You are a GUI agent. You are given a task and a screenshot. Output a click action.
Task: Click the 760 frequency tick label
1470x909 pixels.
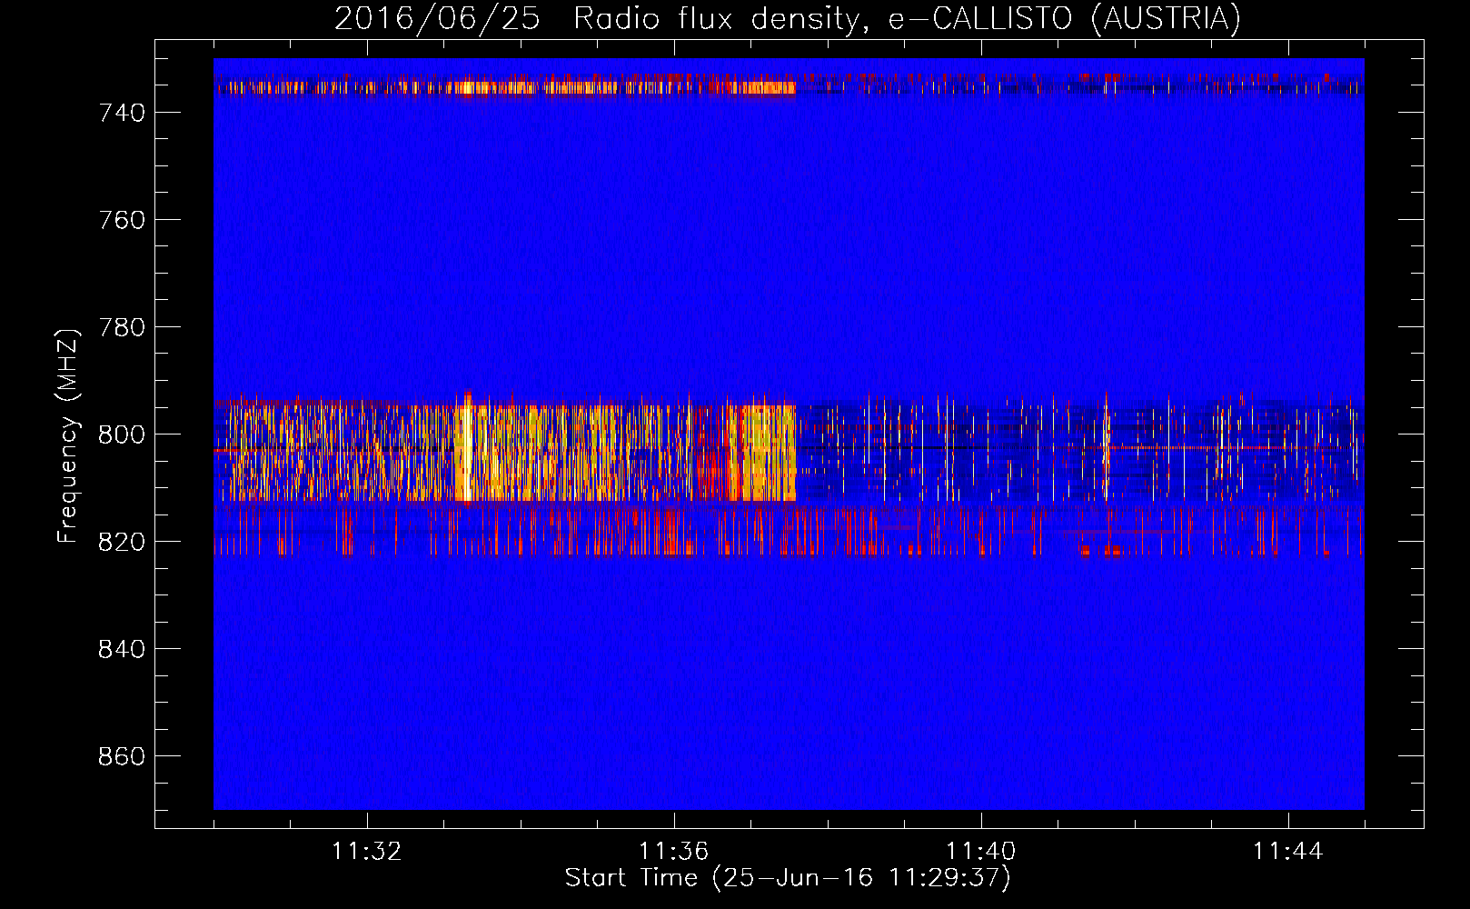click(x=122, y=220)
